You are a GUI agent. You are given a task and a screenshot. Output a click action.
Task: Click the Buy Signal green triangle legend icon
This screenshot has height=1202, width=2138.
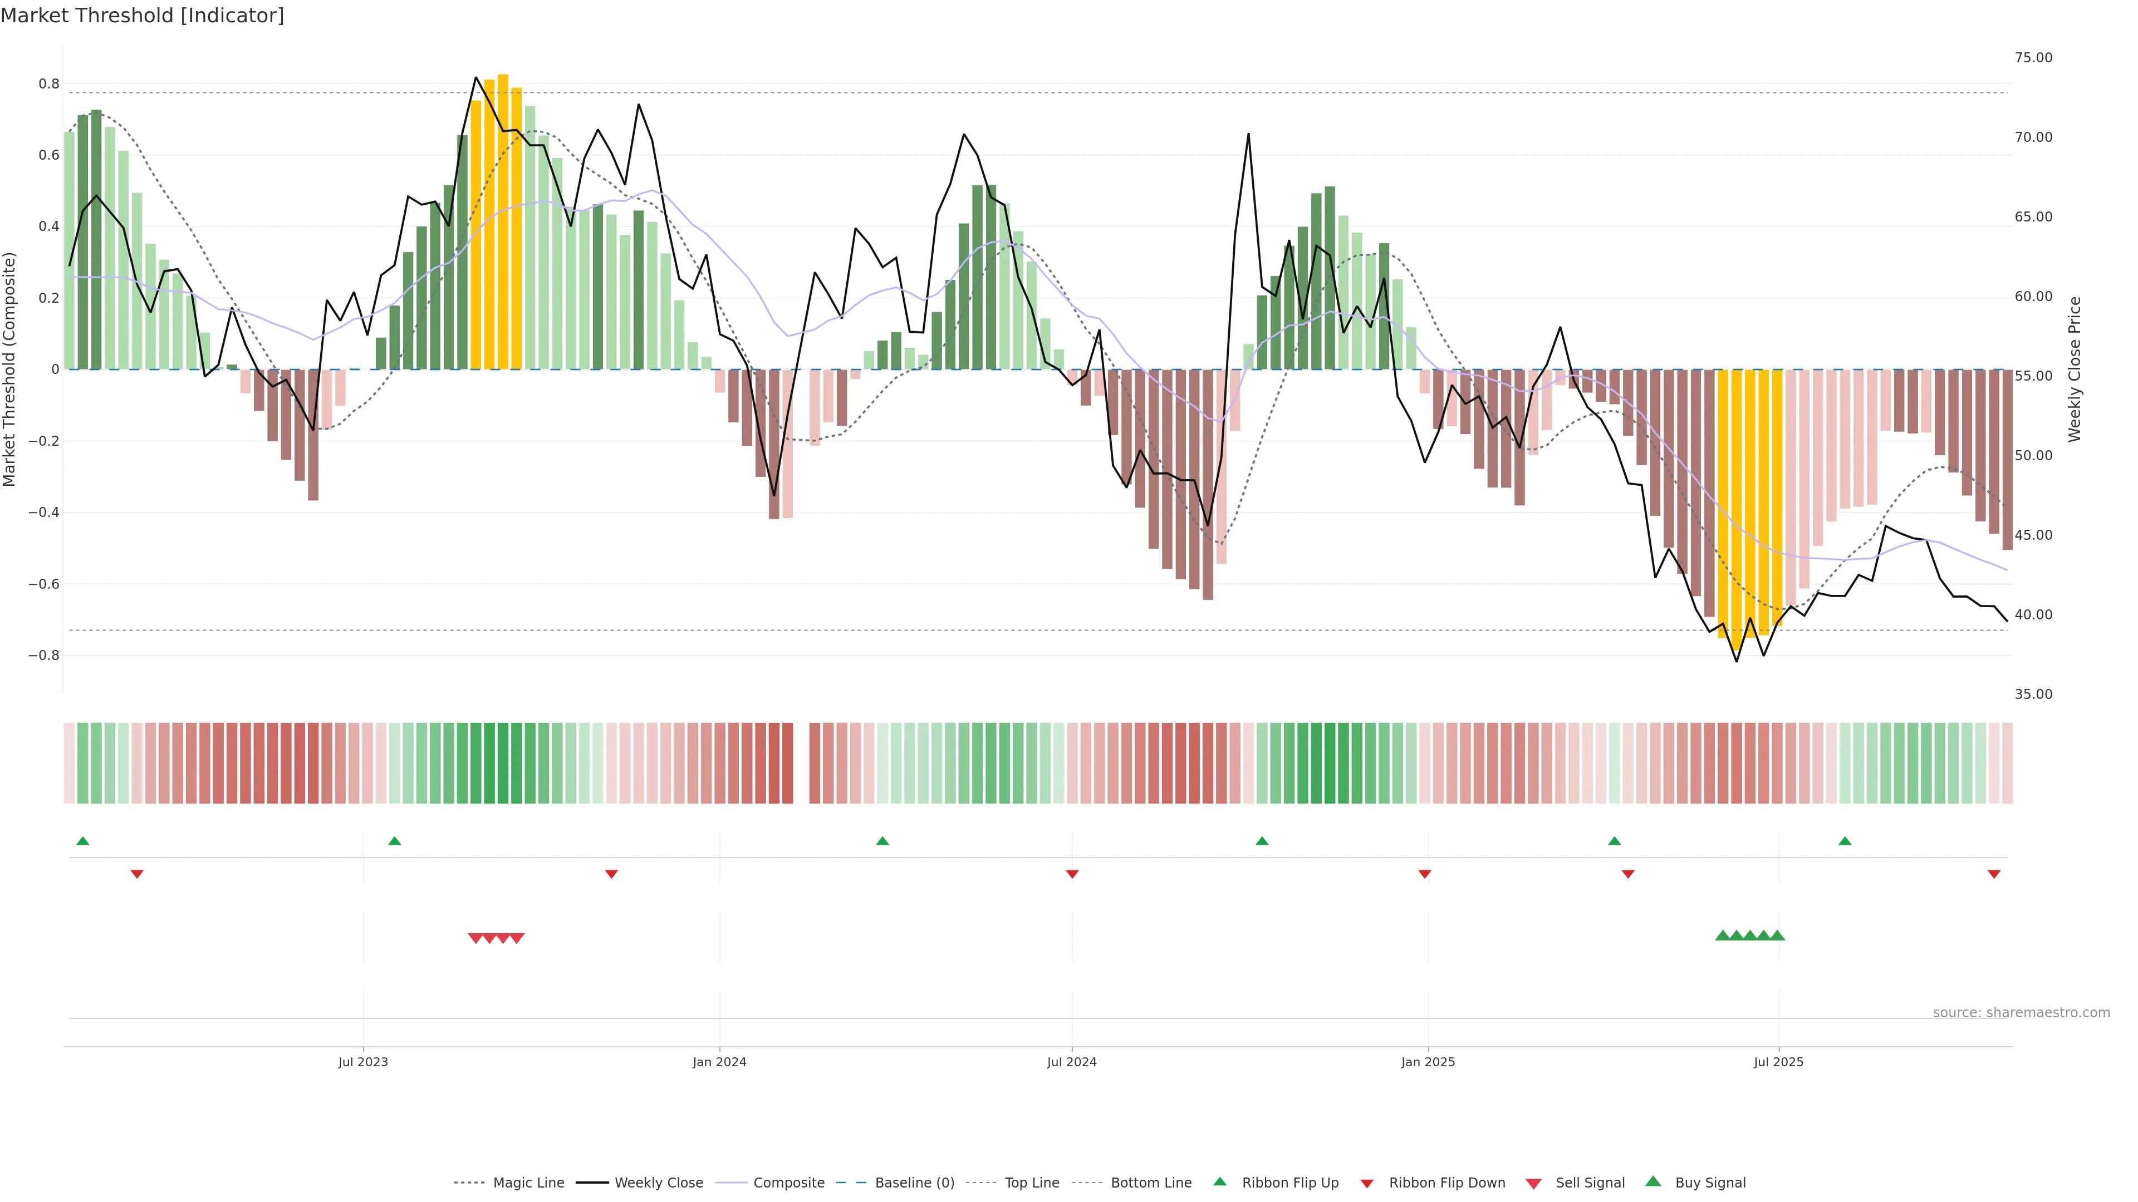1653,1181
